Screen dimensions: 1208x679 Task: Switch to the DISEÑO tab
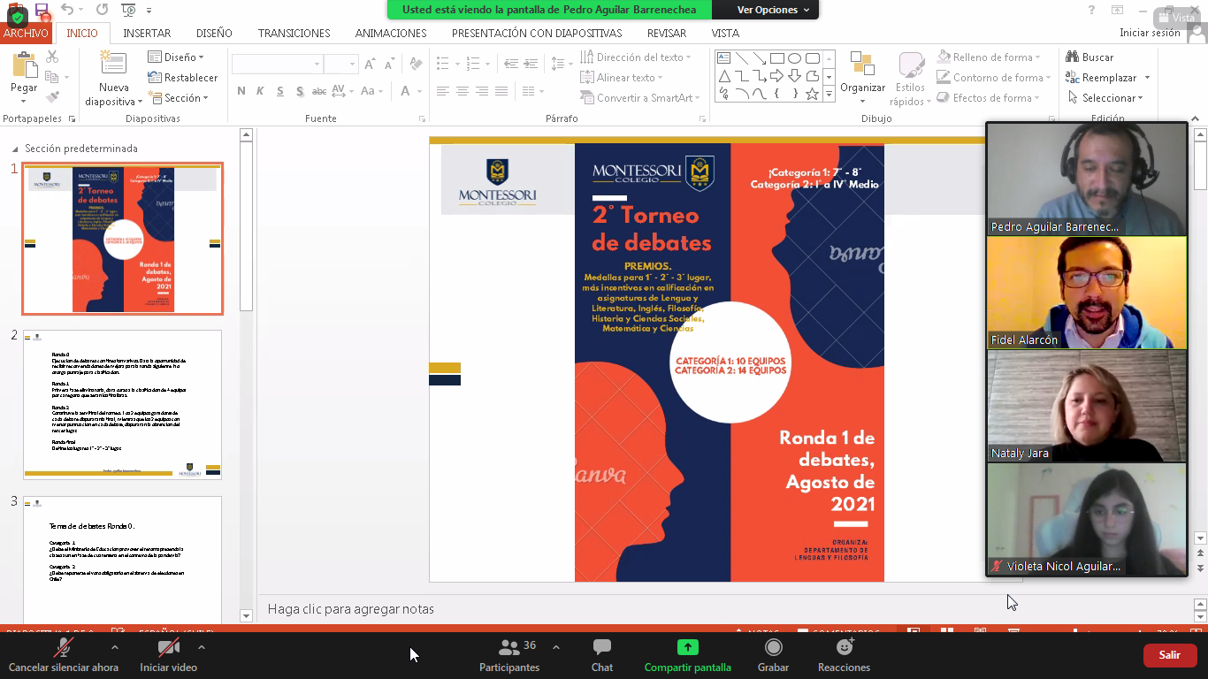coord(214,33)
